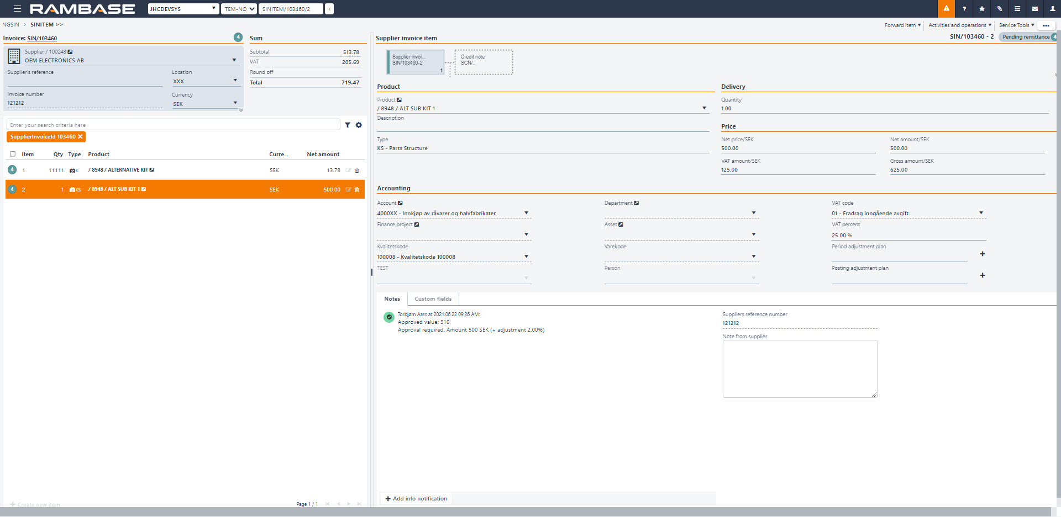
Task: Open the item list settings gear
Action: (359, 125)
